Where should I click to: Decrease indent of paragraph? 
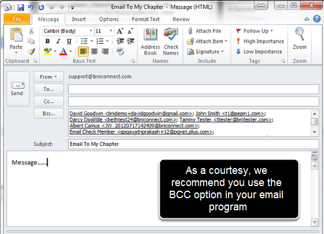click(120, 41)
